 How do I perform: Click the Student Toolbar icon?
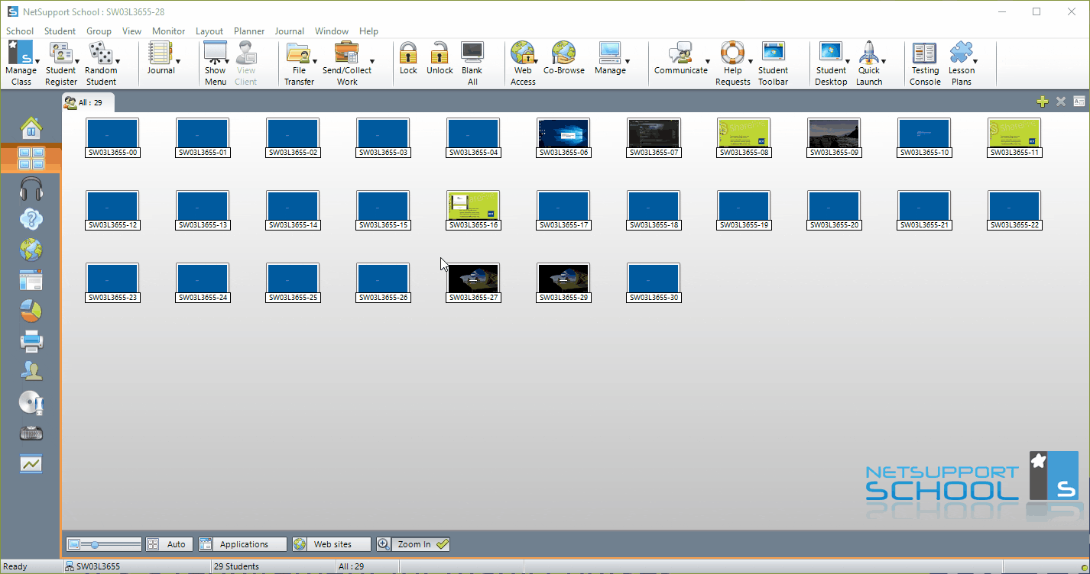click(x=773, y=55)
